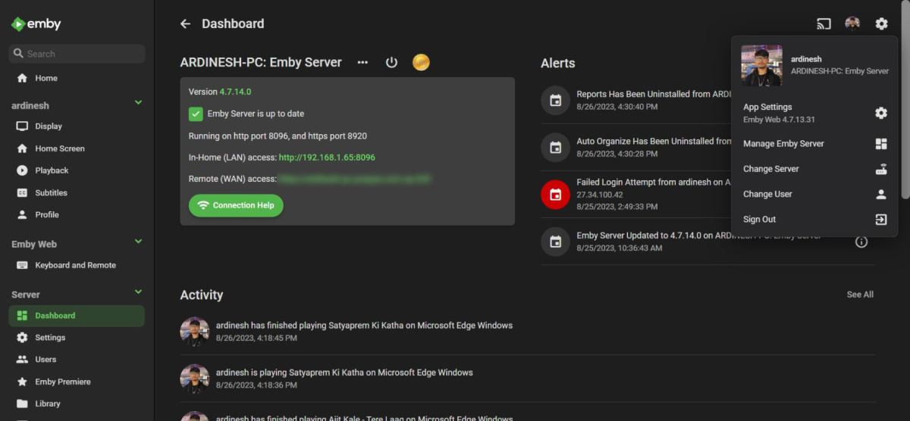Click the green up-to-date checkbox
Screen dimensions: 910x421
point(196,114)
